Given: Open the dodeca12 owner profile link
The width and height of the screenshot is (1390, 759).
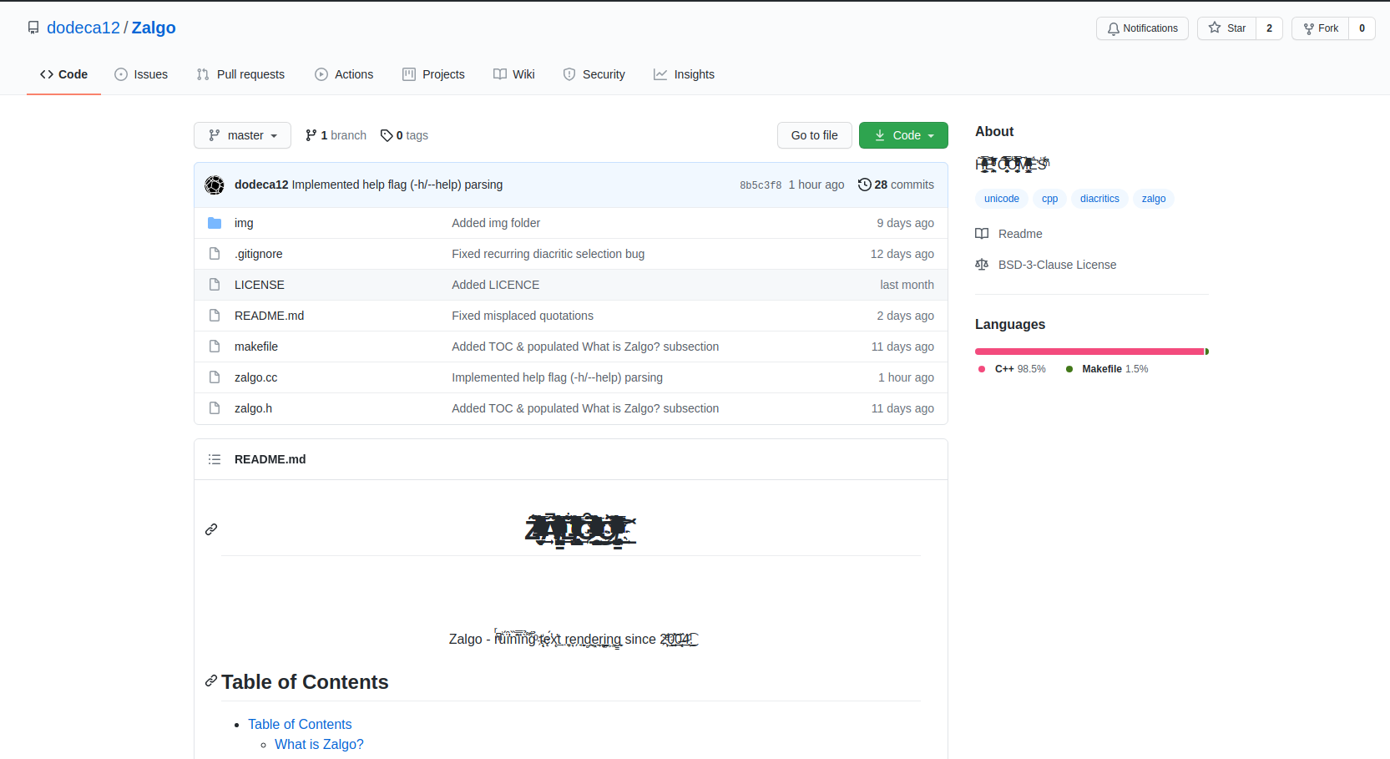Looking at the screenshot, I should point(83,28).
